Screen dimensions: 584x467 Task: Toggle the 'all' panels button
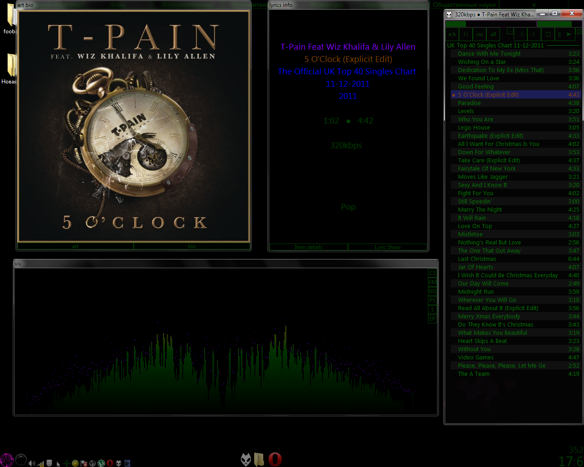point(493,34)
